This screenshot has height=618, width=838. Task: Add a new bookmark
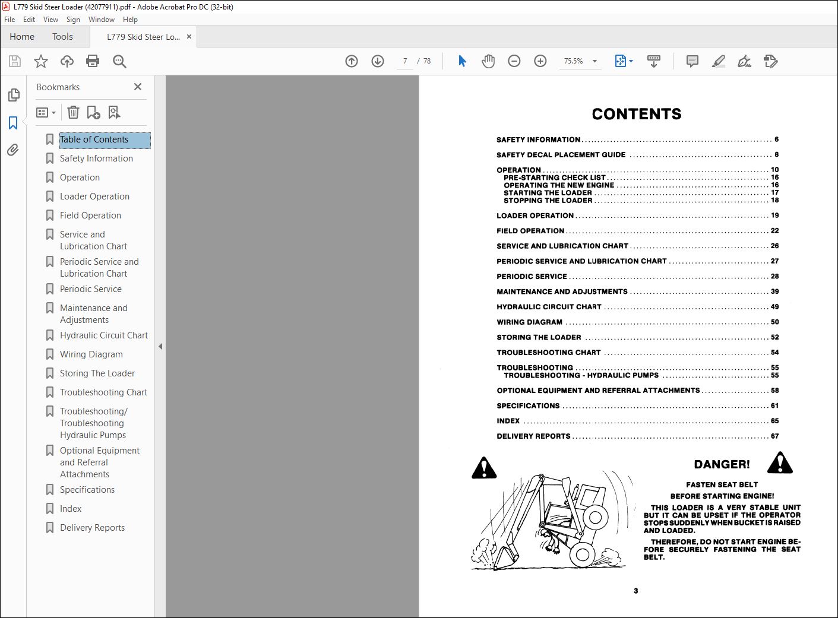(93, 112)
